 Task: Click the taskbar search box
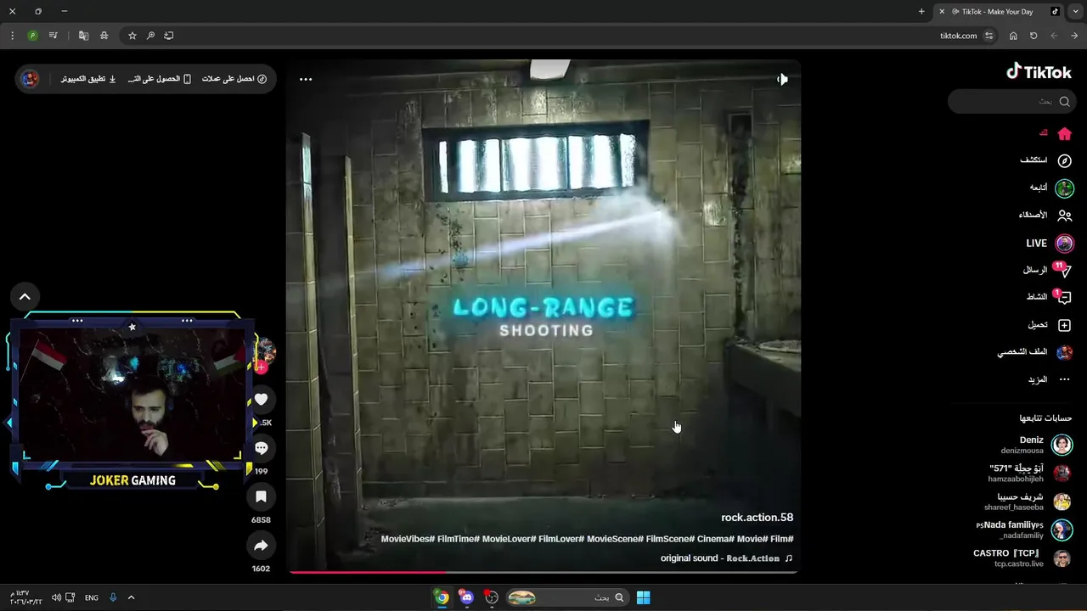coord(567,597)
